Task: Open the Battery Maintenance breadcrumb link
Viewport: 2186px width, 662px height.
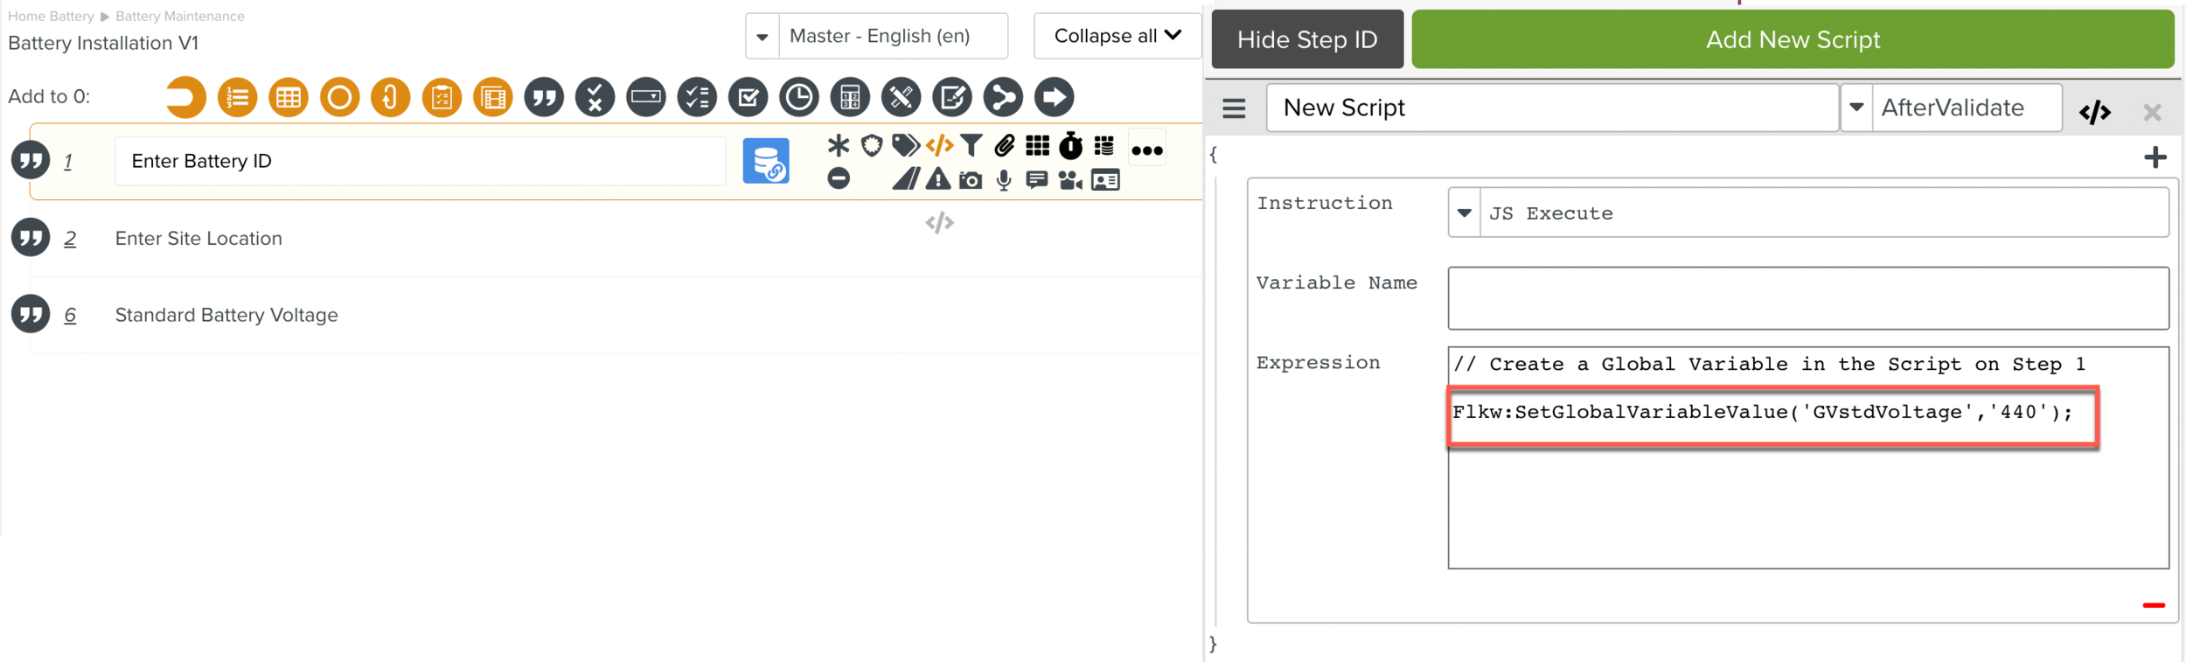Action: click(180, 17)
